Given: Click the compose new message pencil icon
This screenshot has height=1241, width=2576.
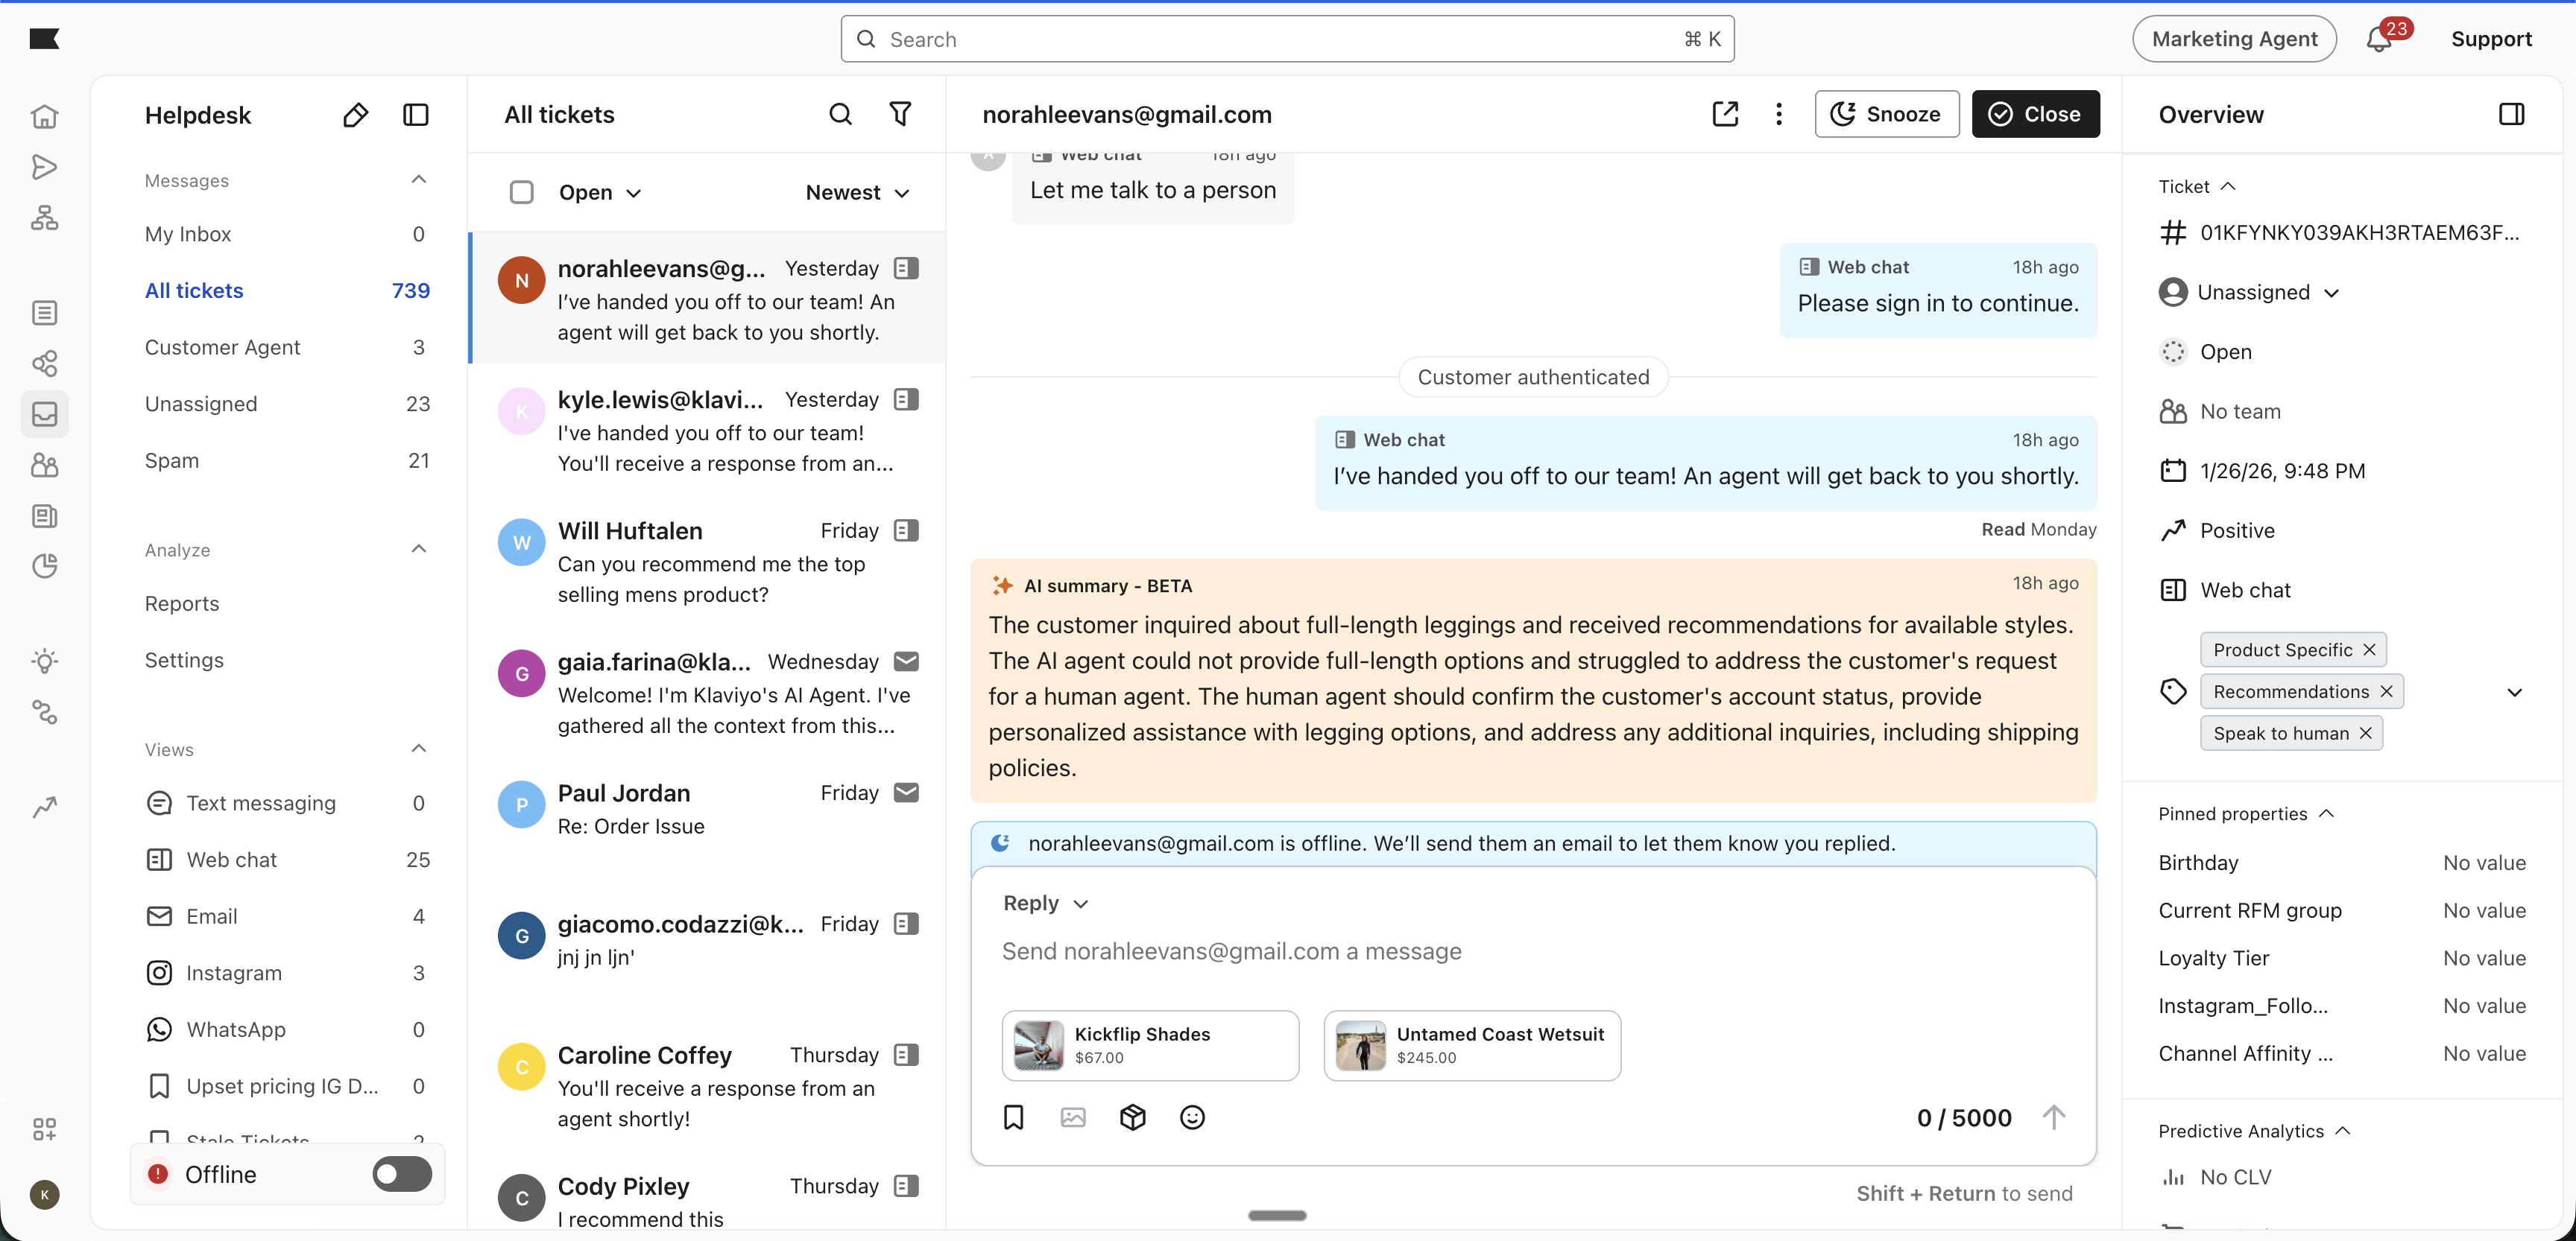Looking at the screenshot, I should coord(355,115).
